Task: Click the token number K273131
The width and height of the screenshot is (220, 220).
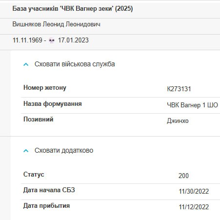Action: click(179, 89)
